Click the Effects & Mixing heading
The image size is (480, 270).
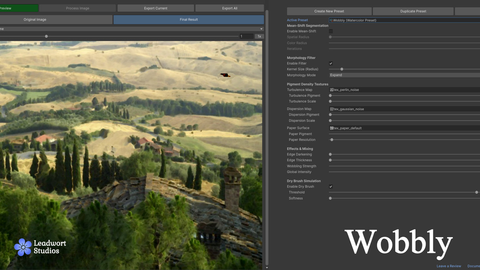click(x=300, y=149)
